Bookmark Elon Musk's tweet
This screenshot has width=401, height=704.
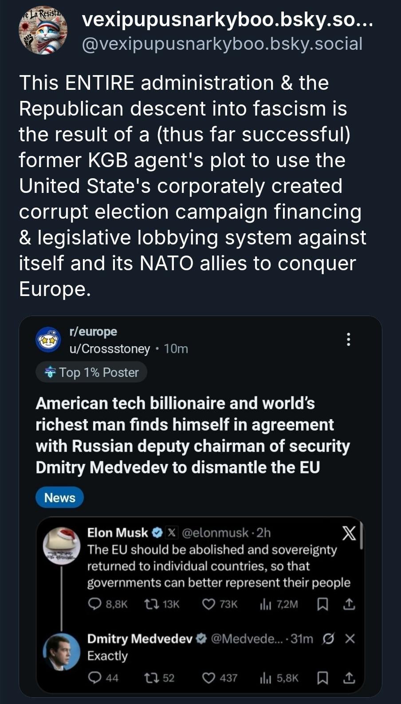323,604
